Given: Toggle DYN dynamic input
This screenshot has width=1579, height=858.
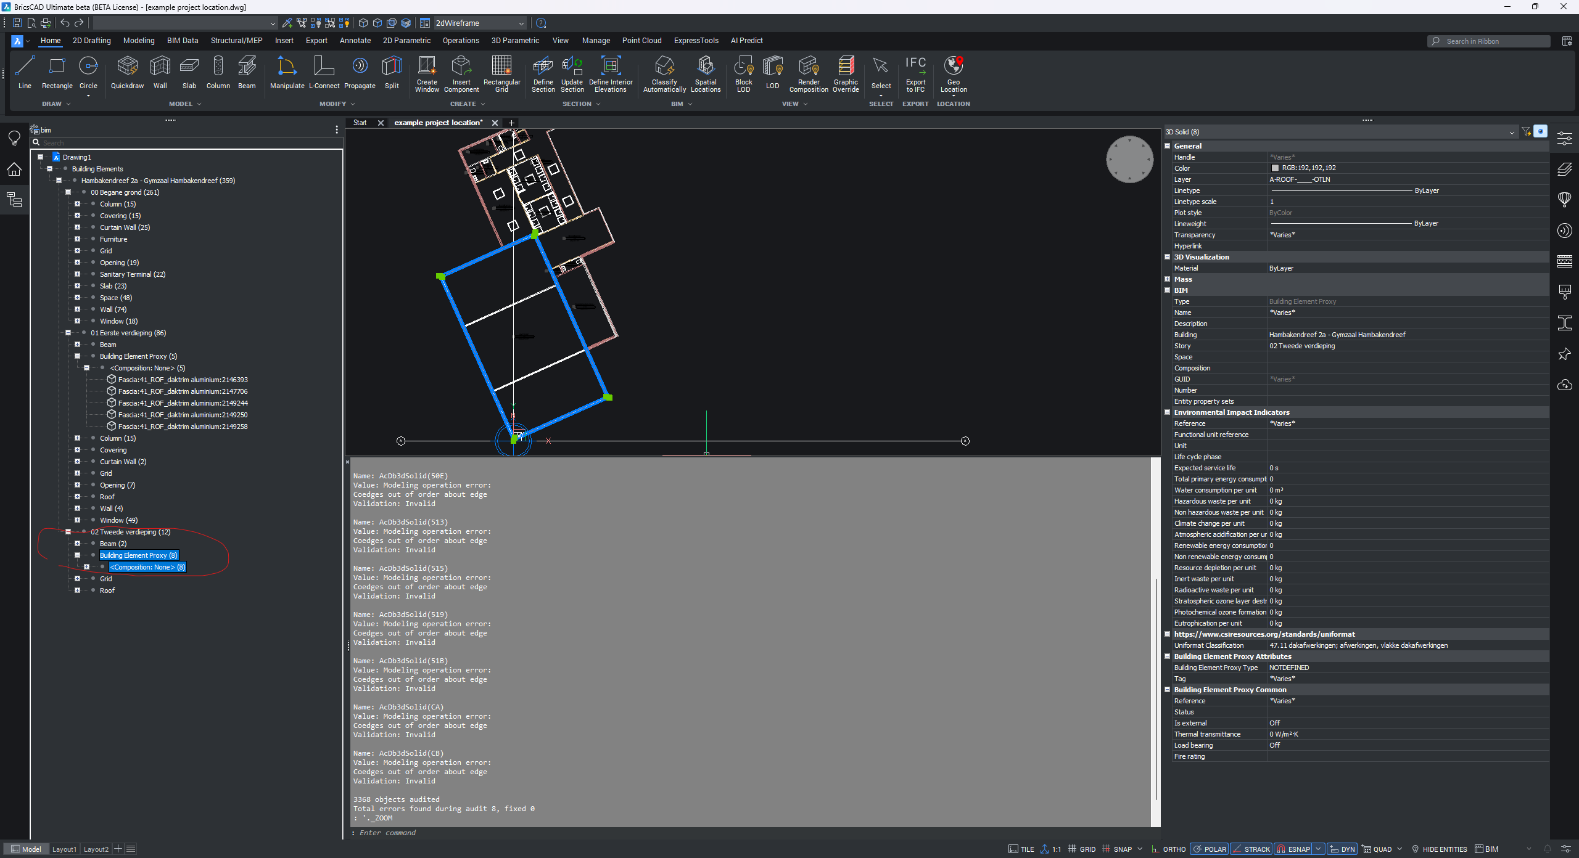Looking at the screenshot, I should click(x=1342, y=849).
